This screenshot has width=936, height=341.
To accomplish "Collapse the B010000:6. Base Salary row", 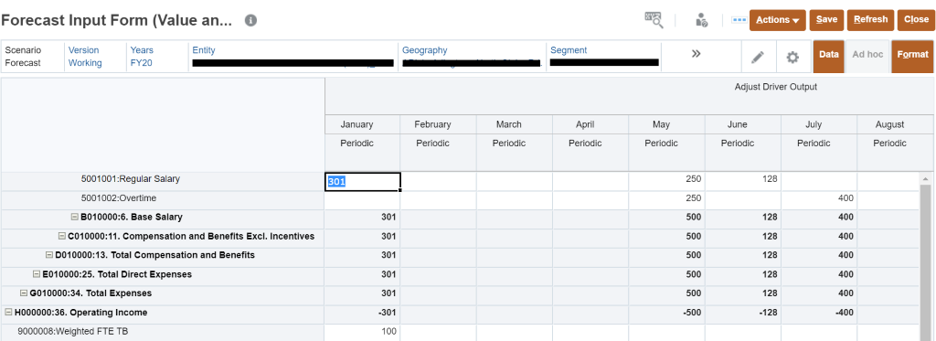I will tap(75, 217).
